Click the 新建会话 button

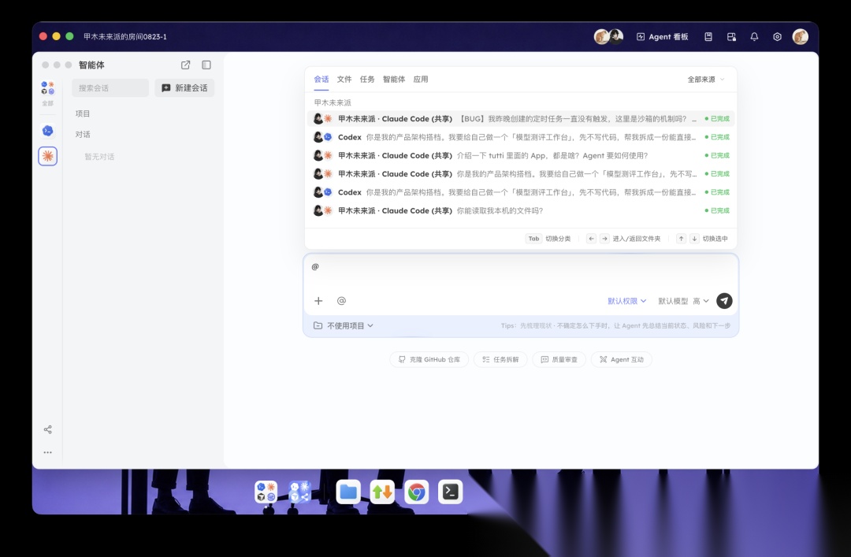tap(184, 88)
